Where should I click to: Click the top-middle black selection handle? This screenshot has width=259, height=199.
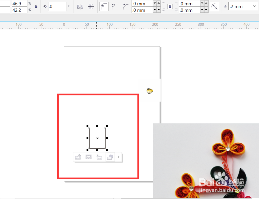point(97,126)
